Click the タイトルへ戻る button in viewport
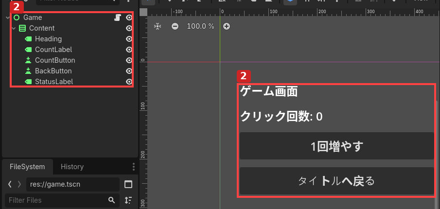 point(337,181)
